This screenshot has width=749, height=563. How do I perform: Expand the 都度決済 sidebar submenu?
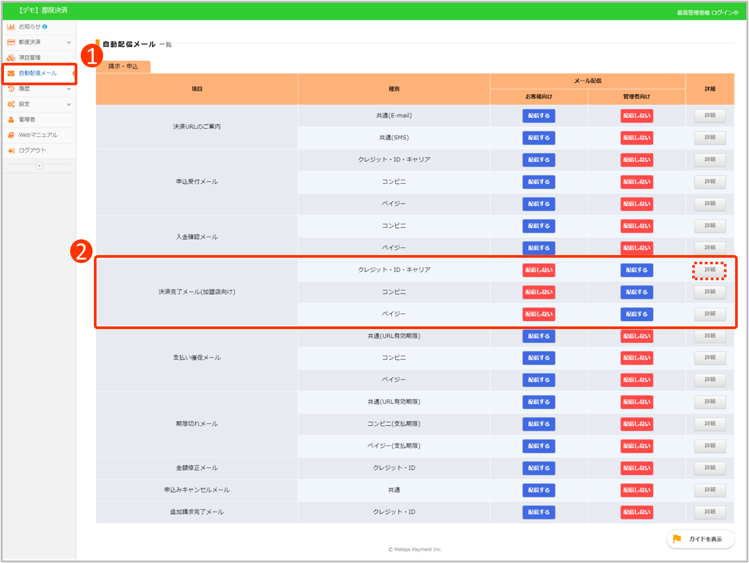point(69,42)
